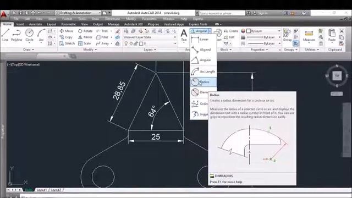
Task: Open the Parametric ribbon tab
Action: click(x=69, y=24)
